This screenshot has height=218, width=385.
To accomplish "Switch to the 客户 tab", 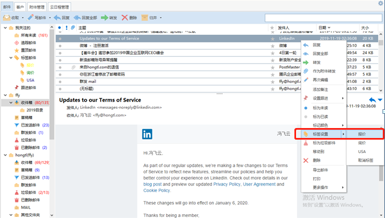I will pos(20,7).
